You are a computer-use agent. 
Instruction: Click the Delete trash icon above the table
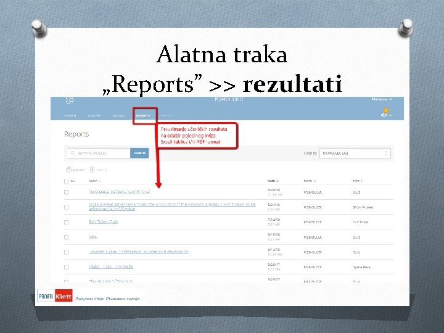tap(92, 170)
